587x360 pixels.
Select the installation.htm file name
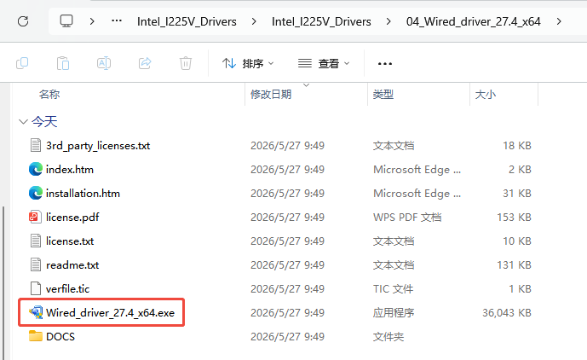(x=83, y=194)
